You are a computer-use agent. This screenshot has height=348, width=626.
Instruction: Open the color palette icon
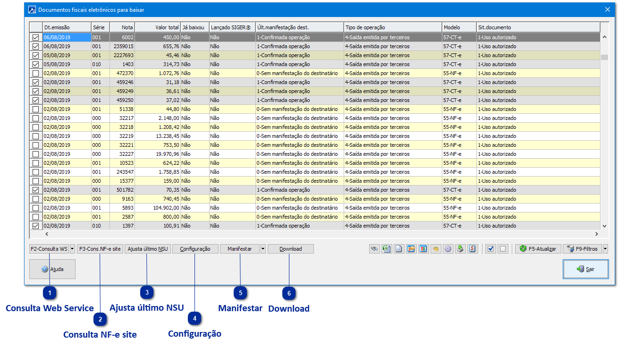436,249
